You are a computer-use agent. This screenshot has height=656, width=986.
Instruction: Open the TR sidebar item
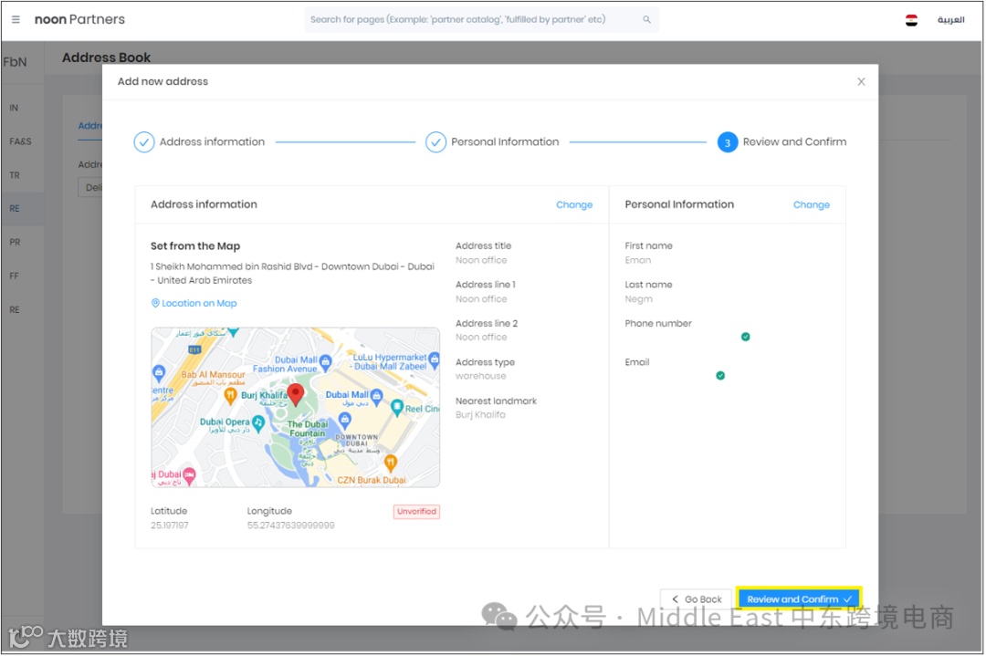coord(15,175)
